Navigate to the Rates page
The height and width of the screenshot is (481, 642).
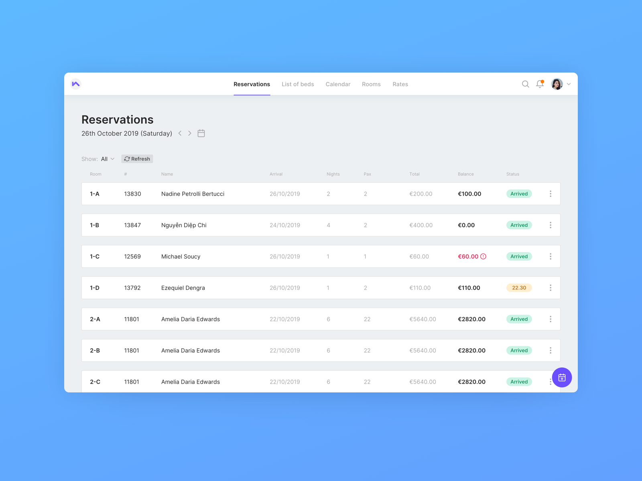[x=400, y=84]
